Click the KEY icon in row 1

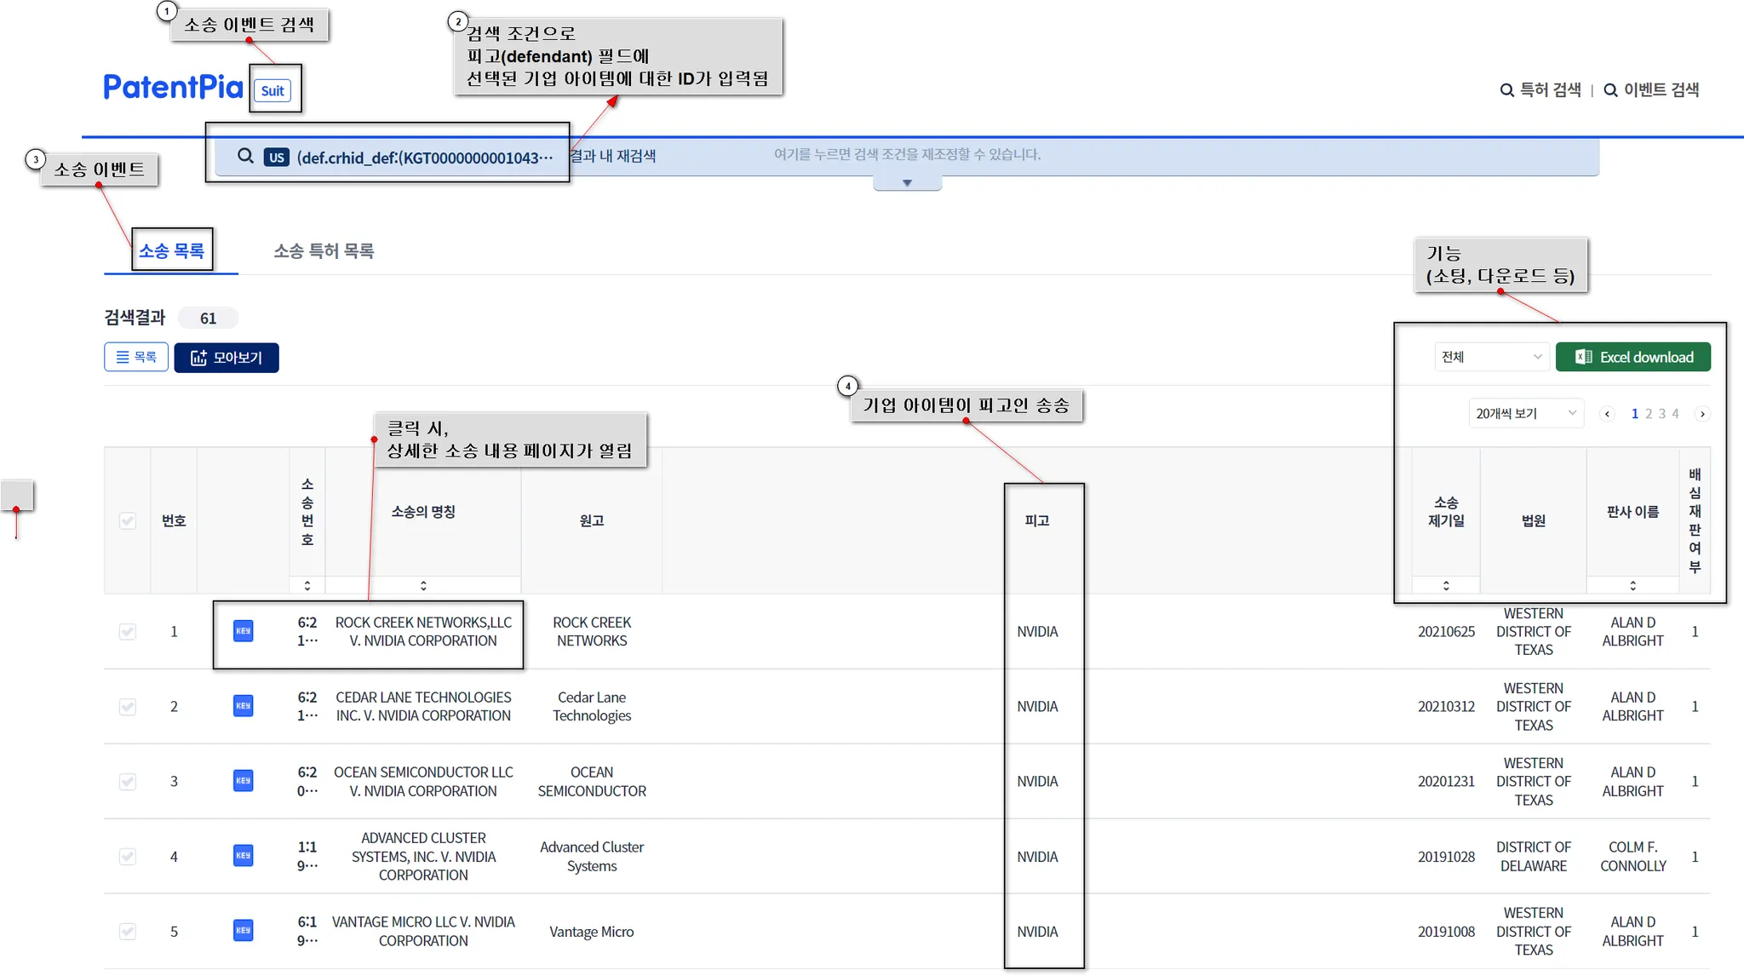(x=243, y=631)
